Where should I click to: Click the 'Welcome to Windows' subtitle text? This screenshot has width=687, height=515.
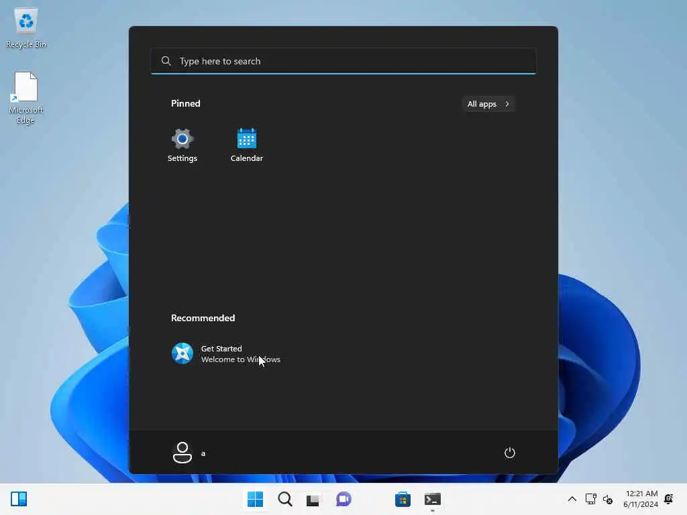point(241,359)
